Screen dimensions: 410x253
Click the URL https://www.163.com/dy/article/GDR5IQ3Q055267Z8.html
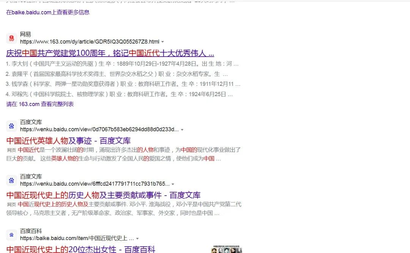coord(90,42)
